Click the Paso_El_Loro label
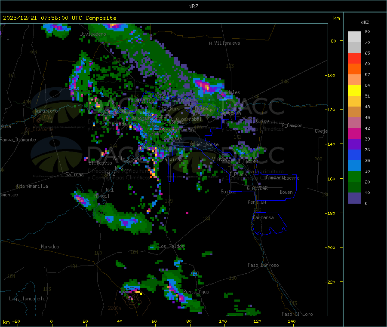Image resolution: width=387 pixels, height=327 pixels. coord(298,314)
